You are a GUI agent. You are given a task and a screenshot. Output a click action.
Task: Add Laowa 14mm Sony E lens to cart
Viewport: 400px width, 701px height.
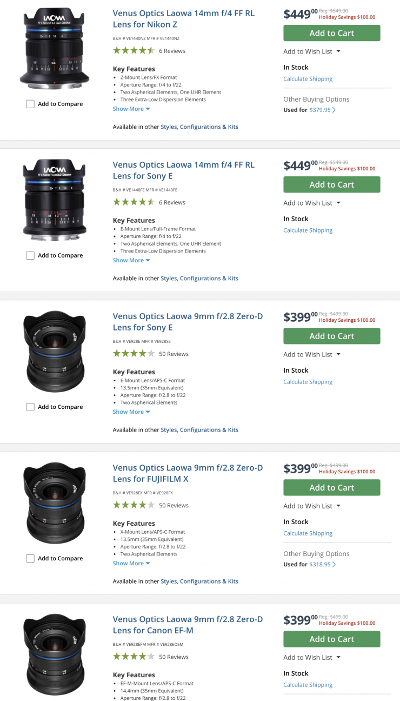point(331,184)
